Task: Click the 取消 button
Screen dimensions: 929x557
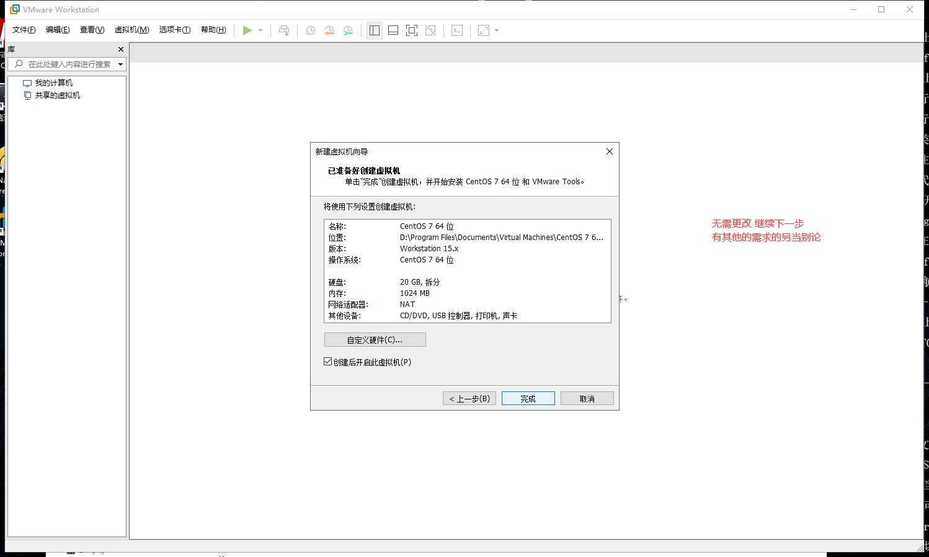Action: click(x=587, y=398)
